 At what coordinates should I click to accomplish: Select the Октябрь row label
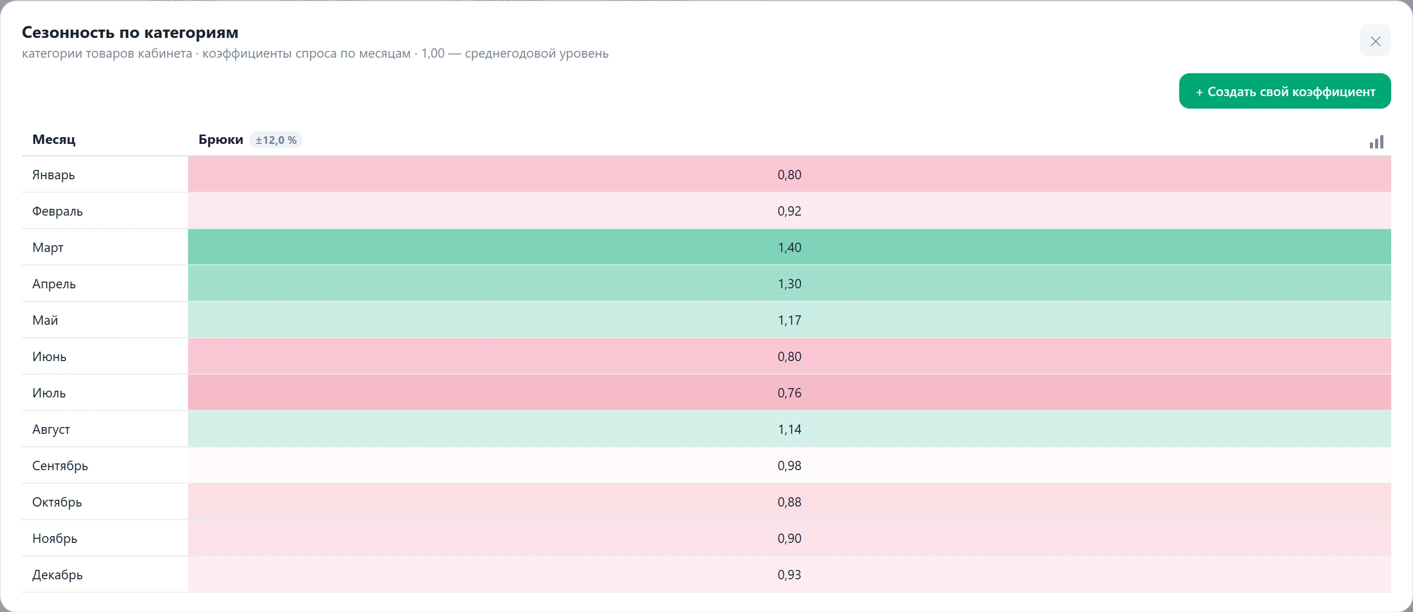[57, 502]
